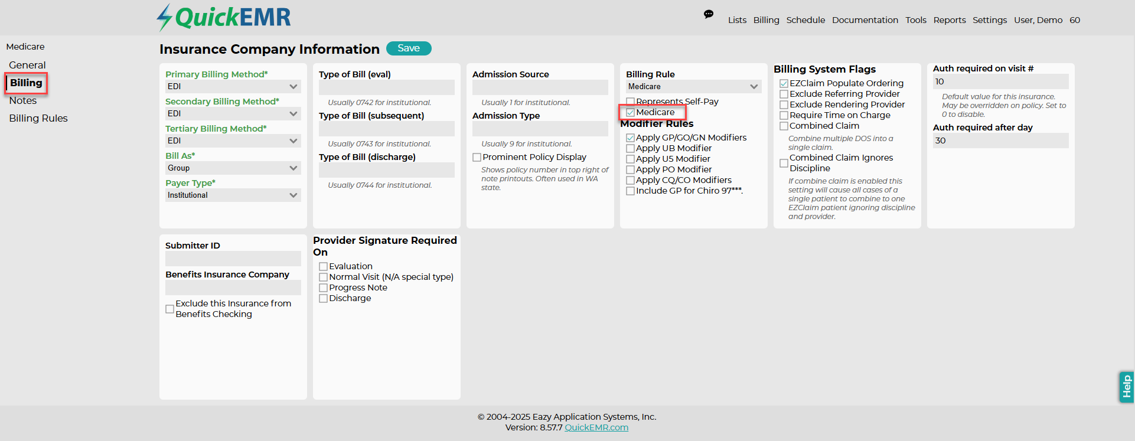The height and width of the screenshot is (441, 1135).
Task: Enable the Combined Claim checkbox
Action: (x=784, y=126)
